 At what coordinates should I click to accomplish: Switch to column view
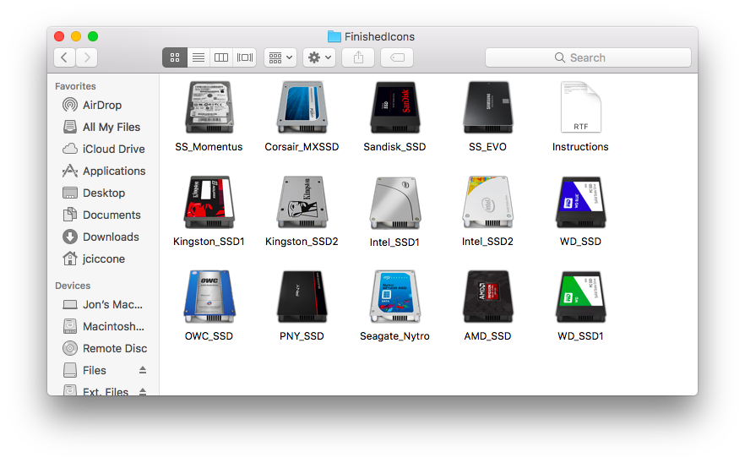pos(221,57)
